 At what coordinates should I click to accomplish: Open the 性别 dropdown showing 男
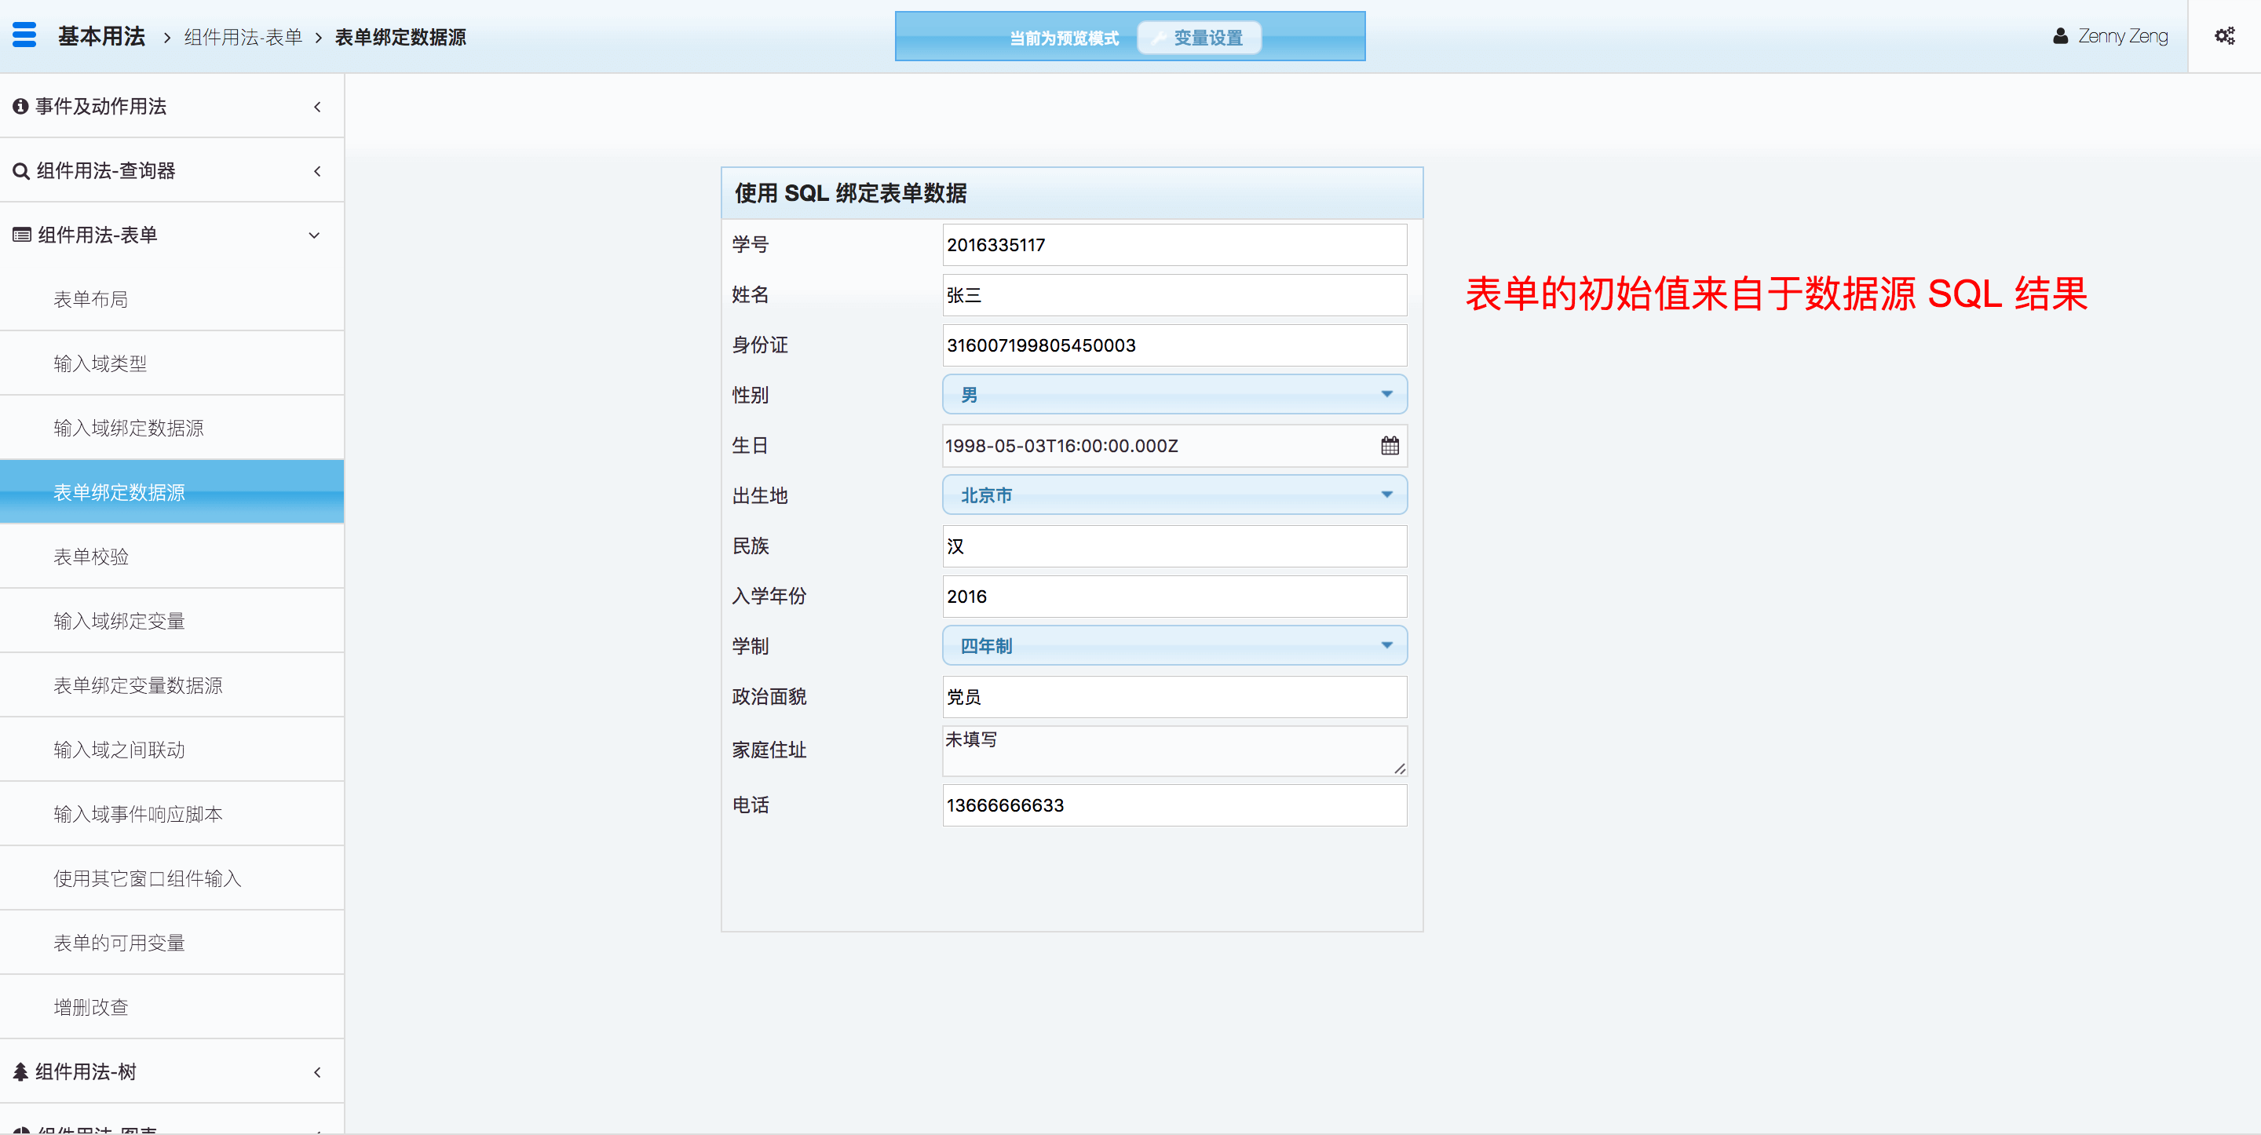pos(1174,395)
